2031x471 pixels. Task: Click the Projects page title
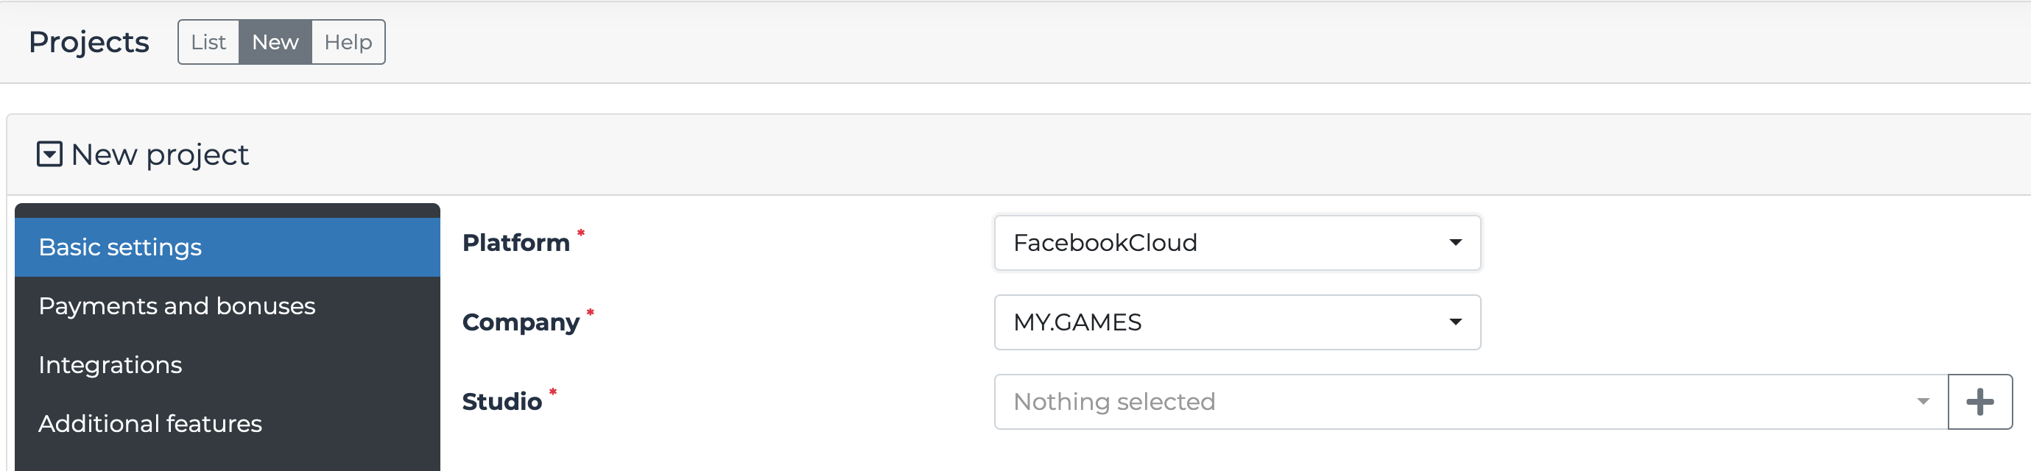[88, 42]
